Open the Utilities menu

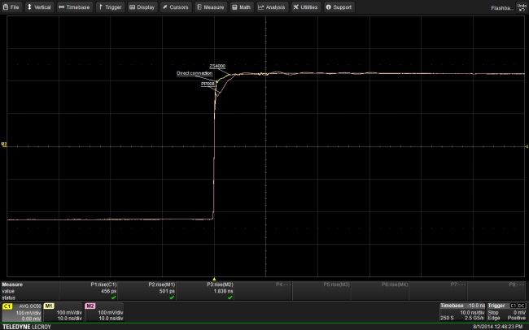coord(307,7)
